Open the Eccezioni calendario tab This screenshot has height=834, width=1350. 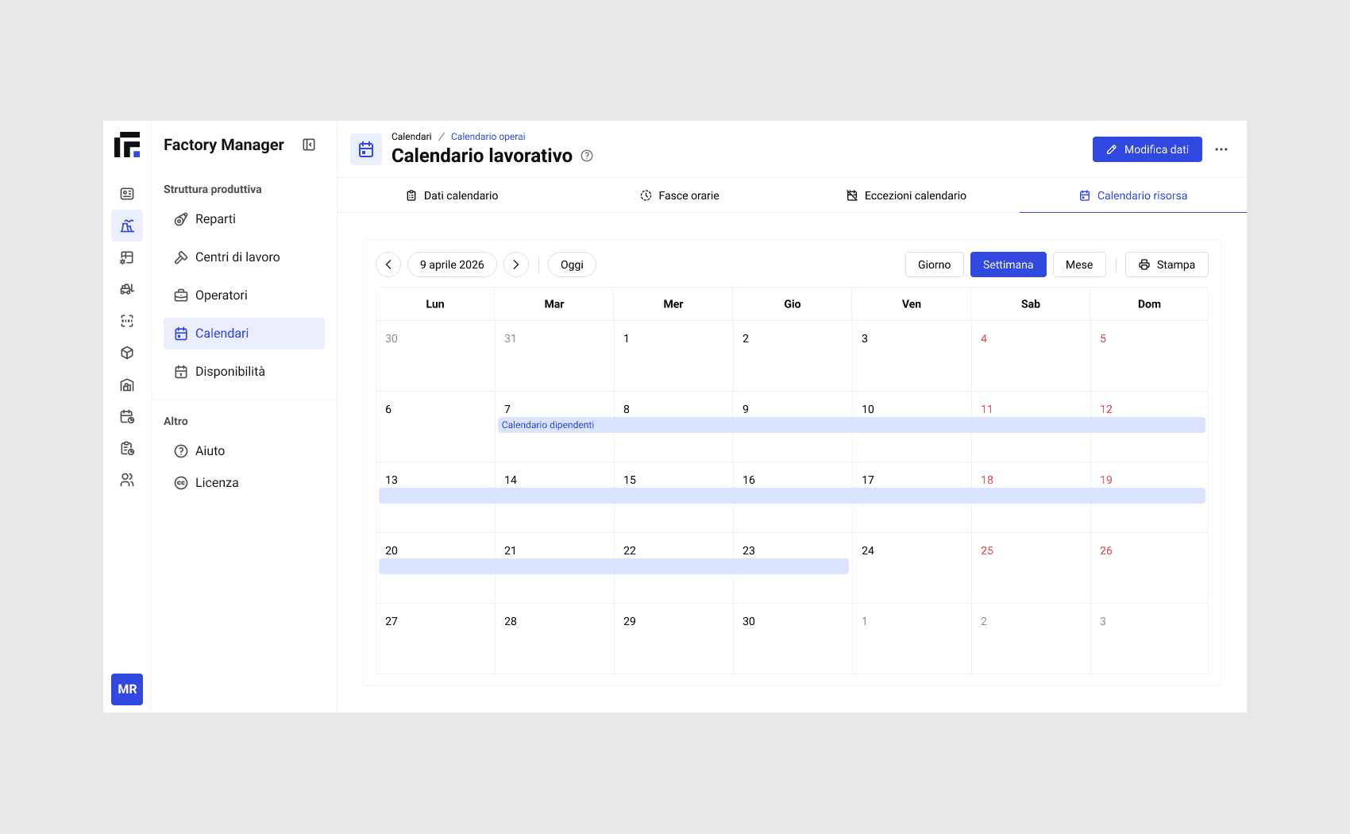[906, 195]
